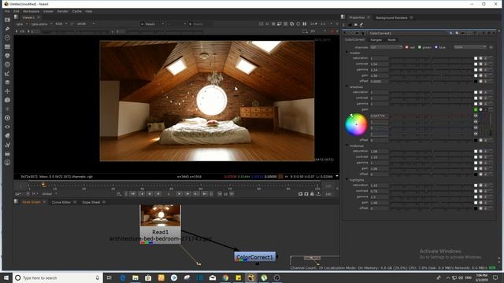Open the viewer A input Read1 dropdown
Viewport: 504px width, 283px height.
pos(153,24)
